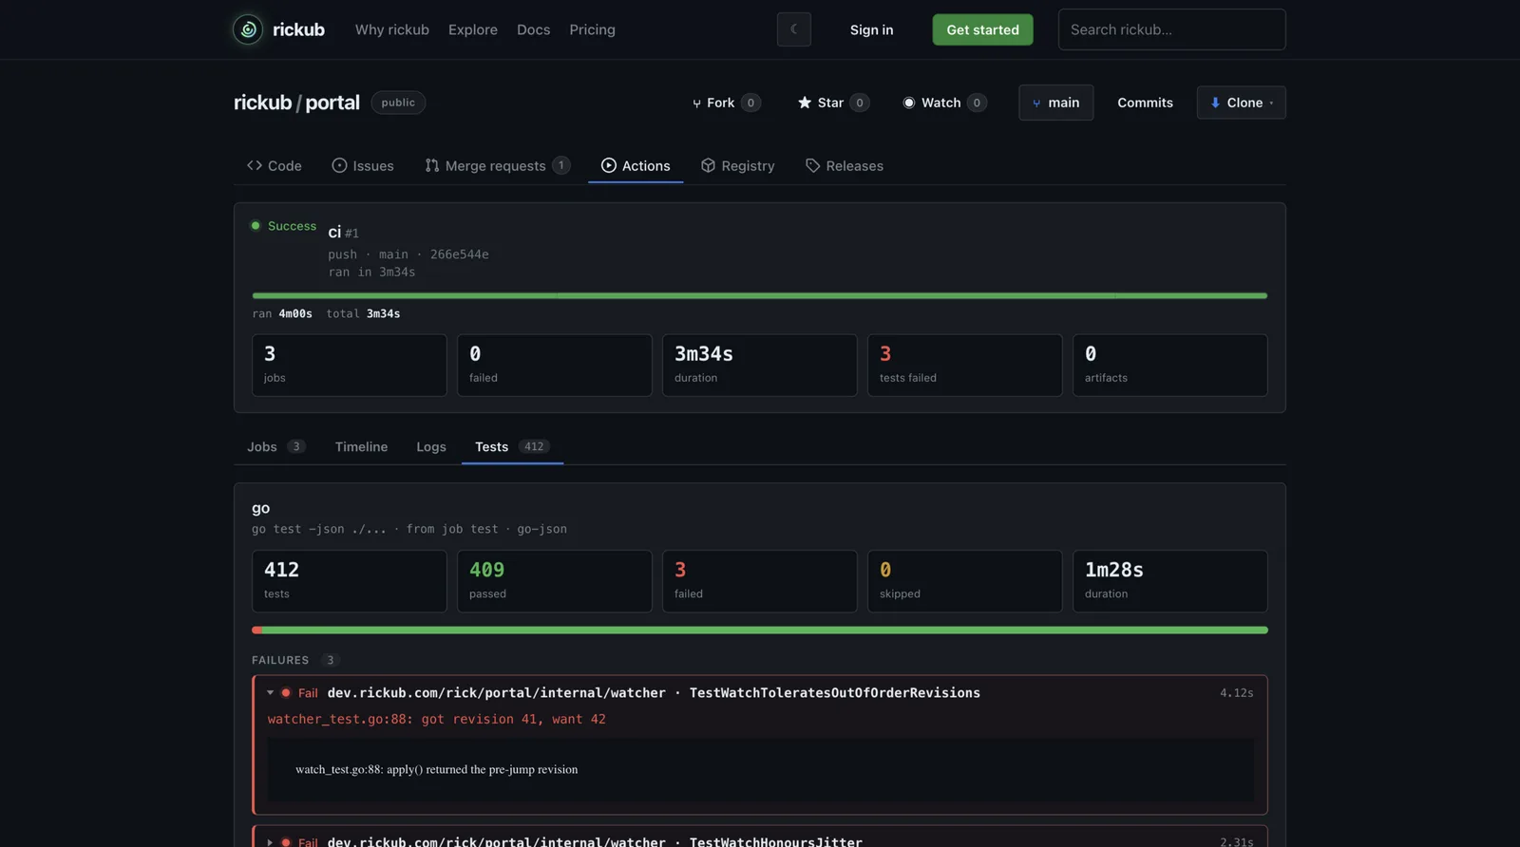
Task: Click the Get started button
Action: [983, 29]
